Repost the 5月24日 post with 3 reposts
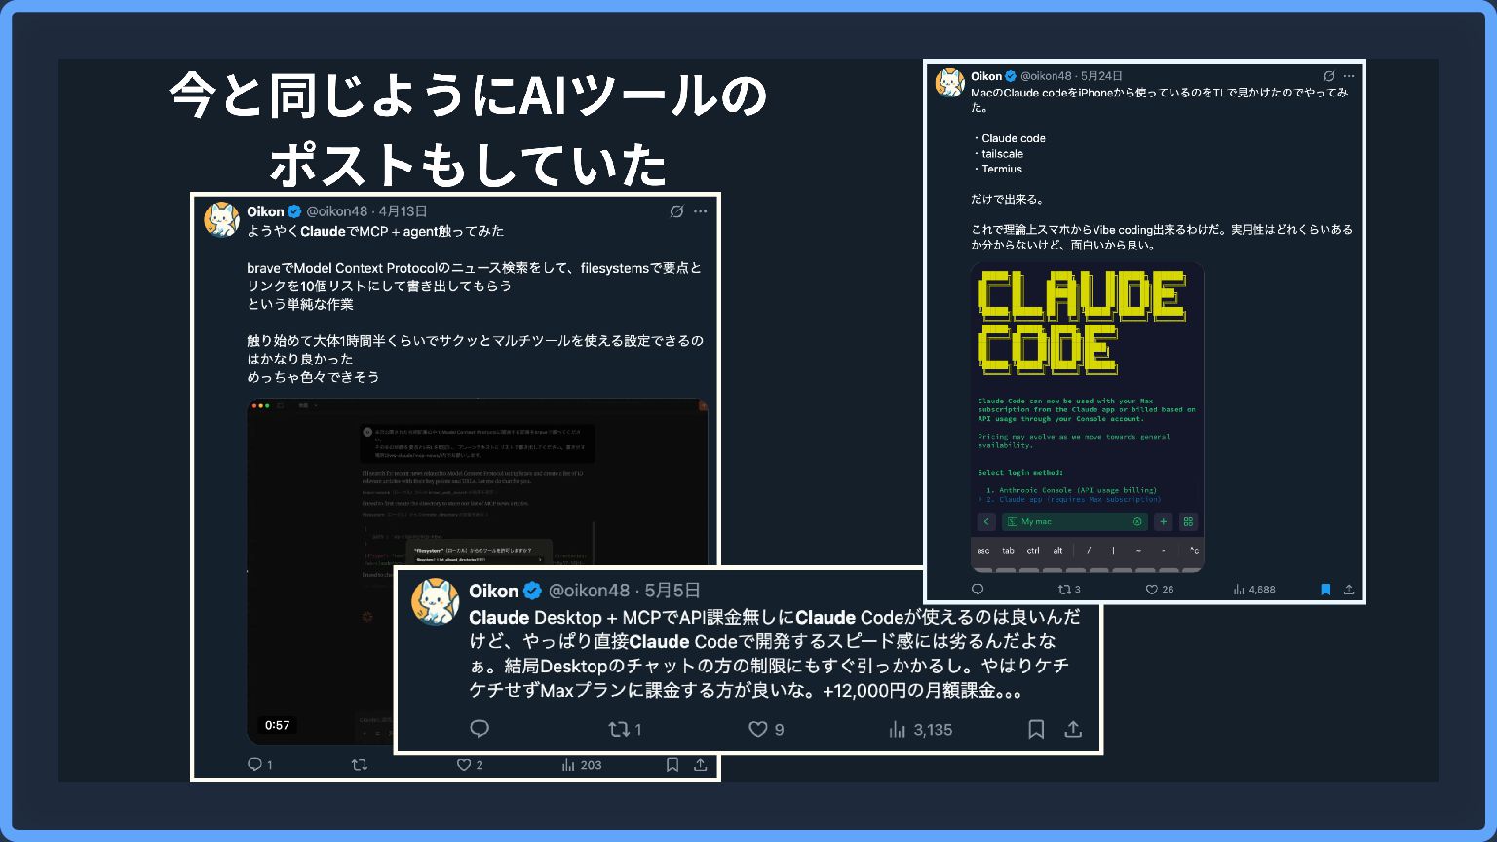This screenshot has width=1497, height=842. pos(1069,589)
